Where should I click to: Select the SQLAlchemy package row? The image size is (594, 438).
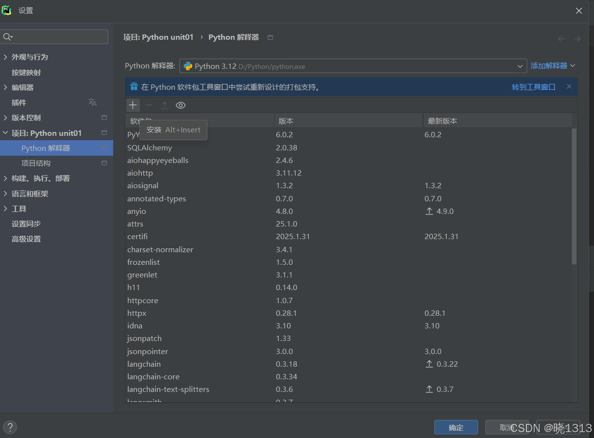pos(348,147)
